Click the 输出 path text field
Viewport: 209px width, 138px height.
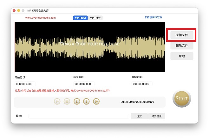pos(79,116)
